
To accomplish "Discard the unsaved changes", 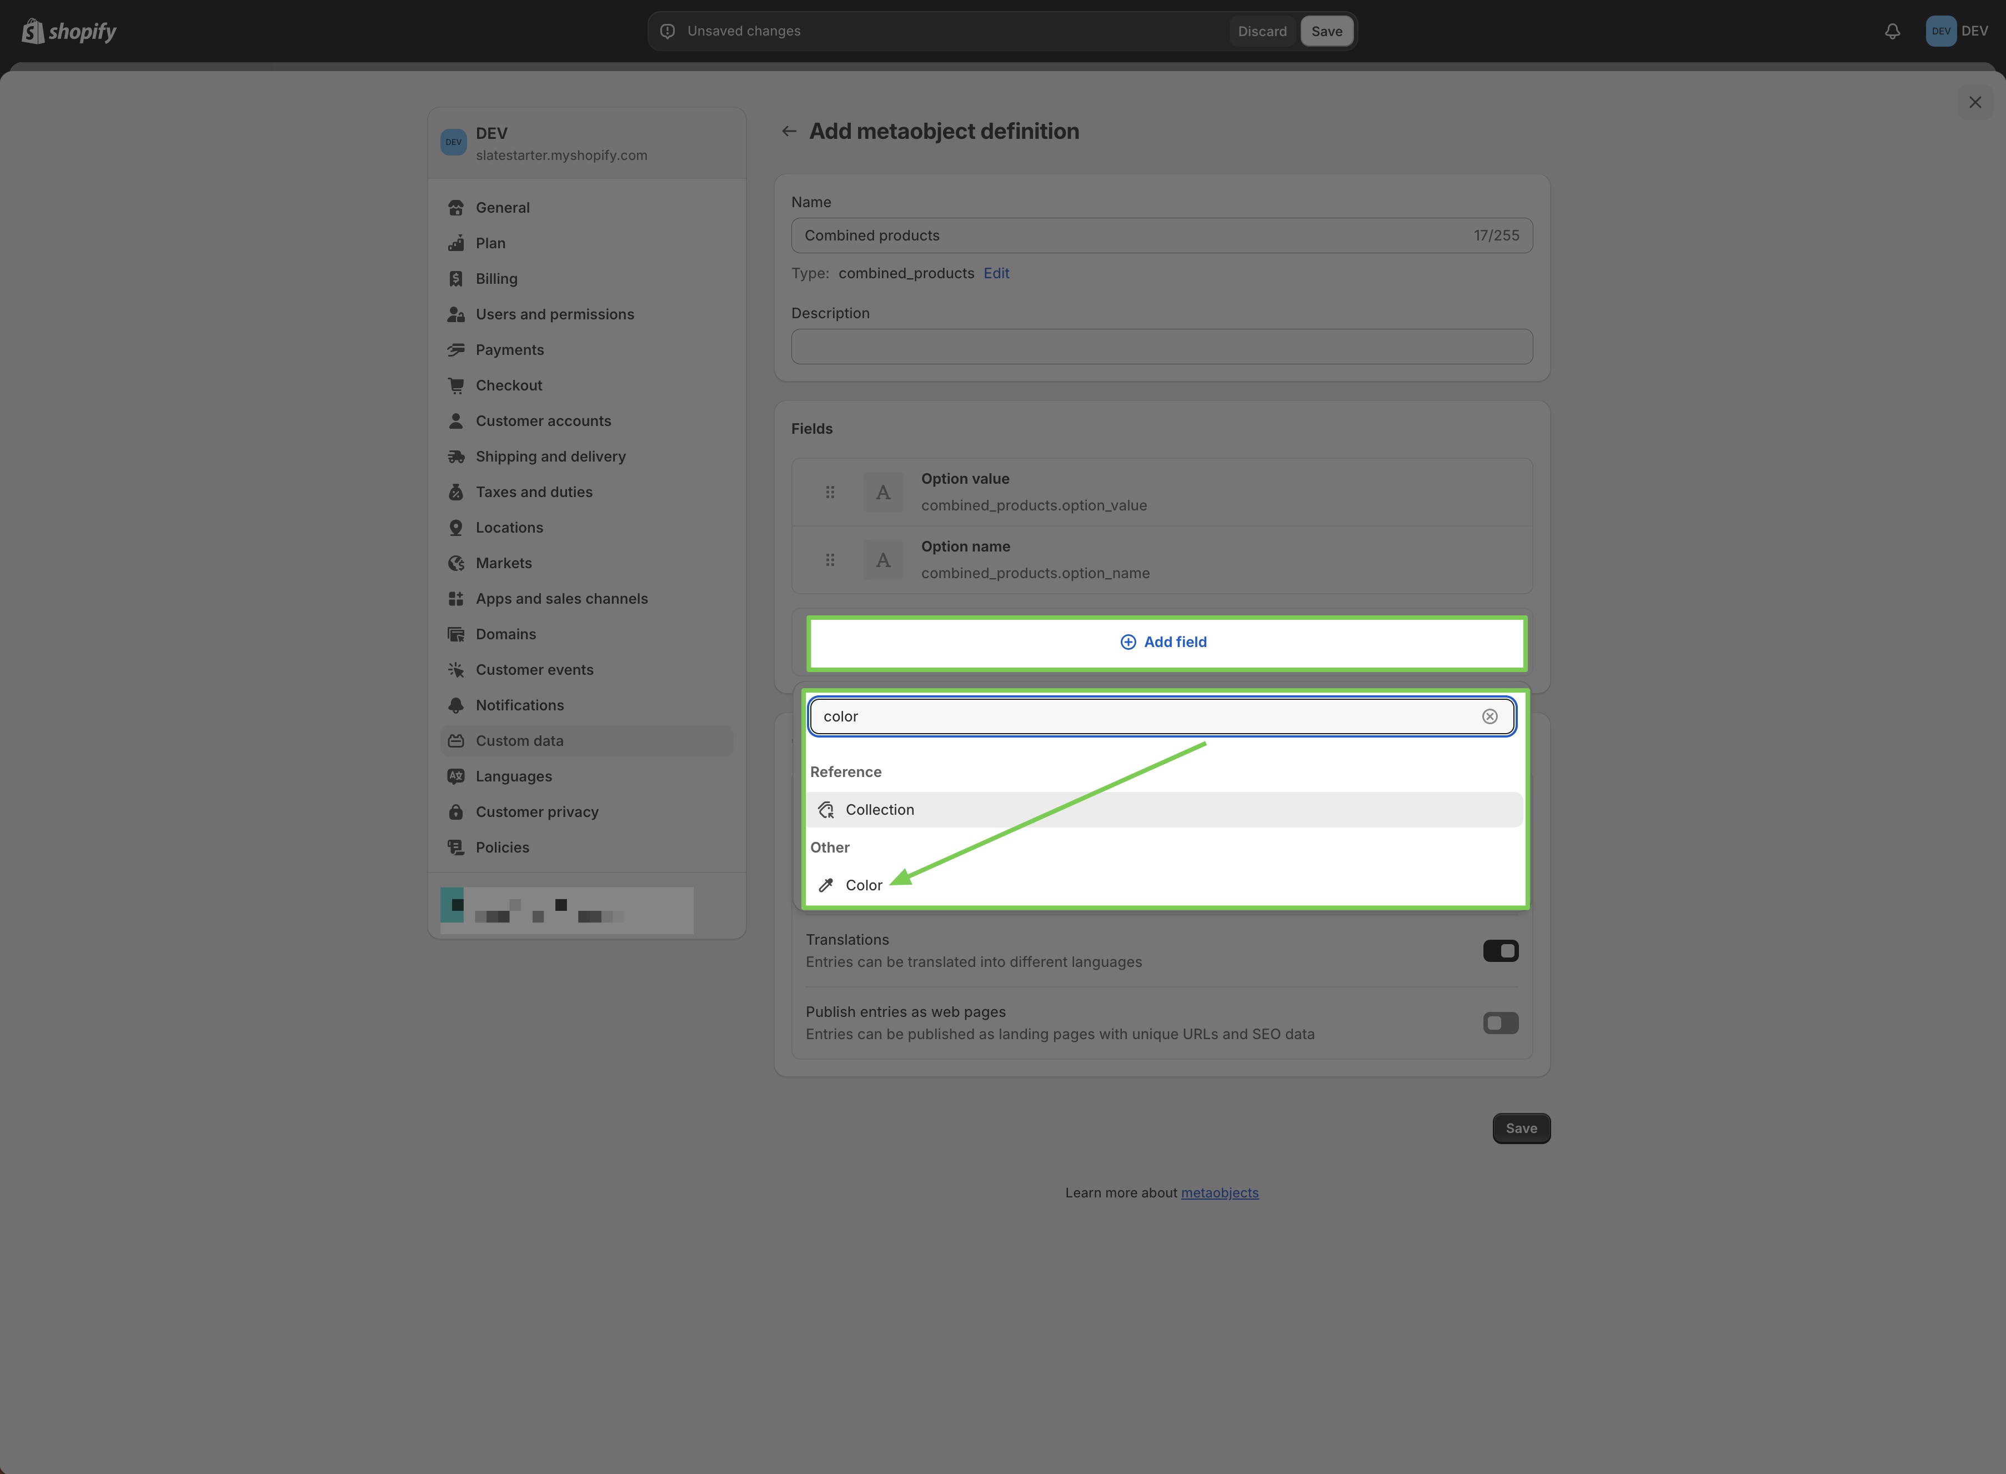I will click(x=1262, y=31).
